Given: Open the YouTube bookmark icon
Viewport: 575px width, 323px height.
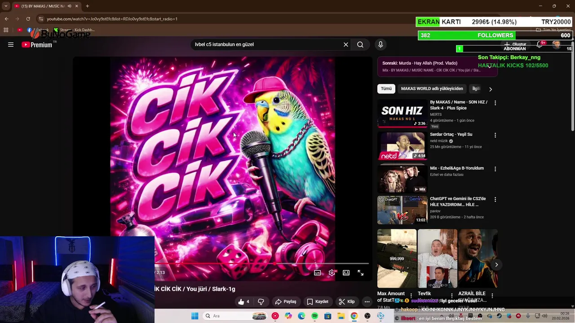Looking at the screenshot, I should pos(20,30).
